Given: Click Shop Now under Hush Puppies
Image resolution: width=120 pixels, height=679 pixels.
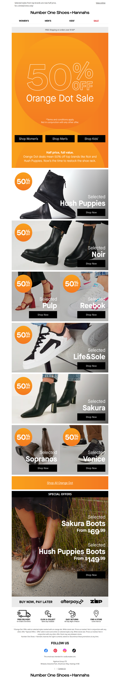Looking at the screenshot, I should [91, 212].
